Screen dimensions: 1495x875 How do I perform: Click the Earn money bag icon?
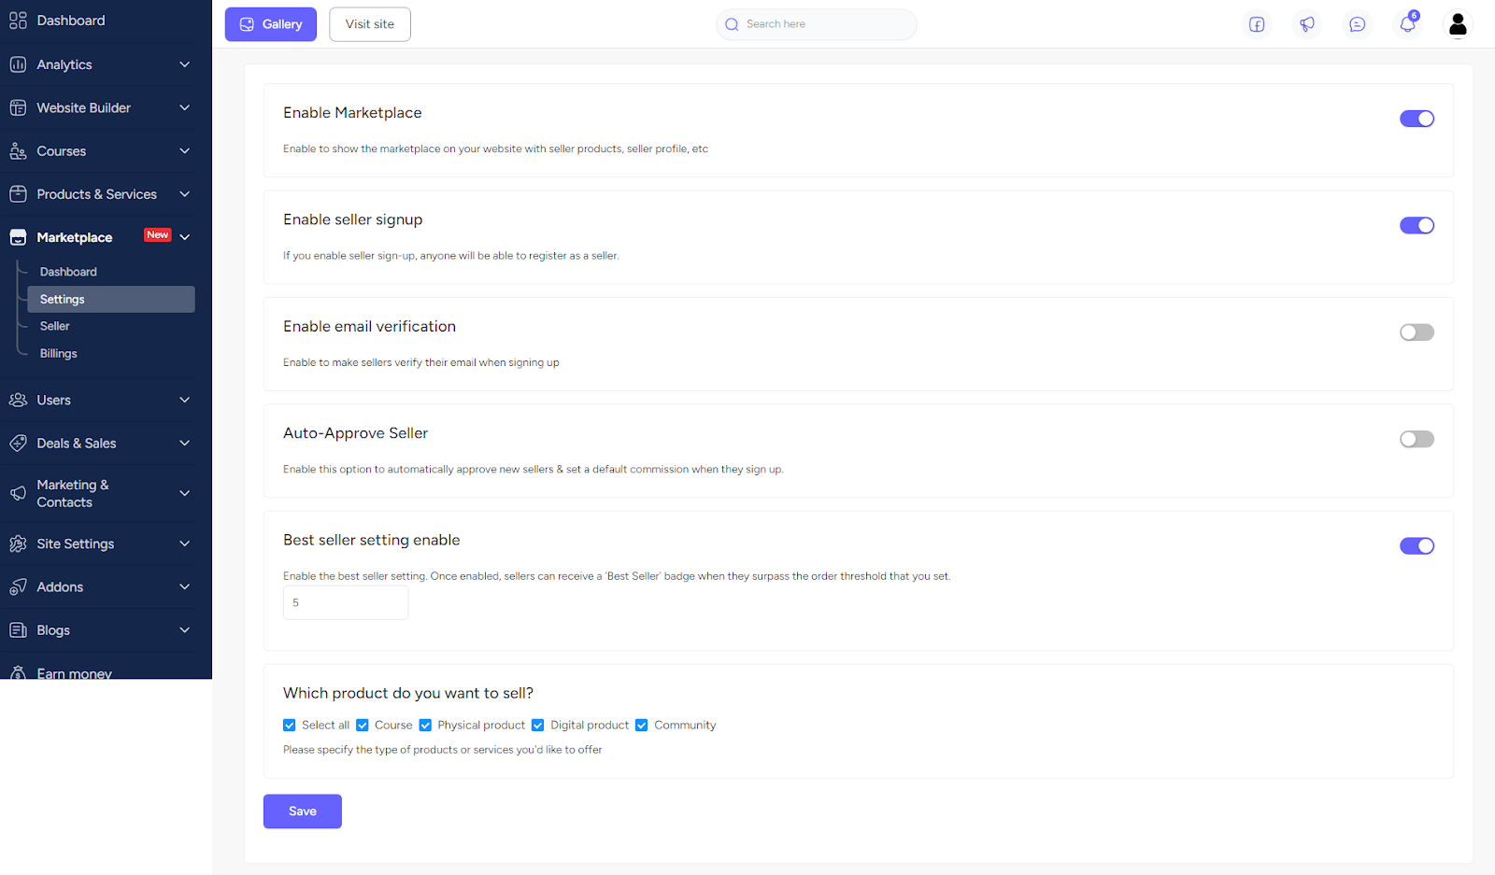tap(18, 672)
